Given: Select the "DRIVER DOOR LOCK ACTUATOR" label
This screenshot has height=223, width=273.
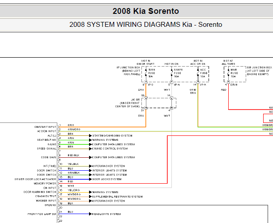Looking at the screenshot, I should (x=35, y=179).
